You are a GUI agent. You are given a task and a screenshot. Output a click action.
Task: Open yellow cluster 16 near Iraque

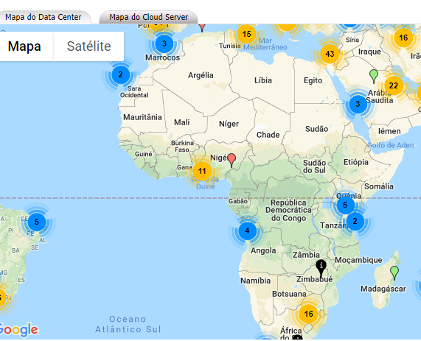403,38
